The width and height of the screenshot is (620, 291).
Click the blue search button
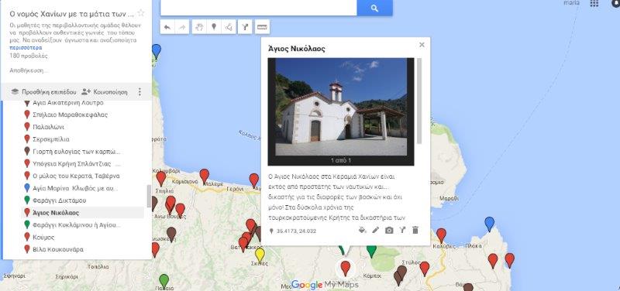coord(374,8)
